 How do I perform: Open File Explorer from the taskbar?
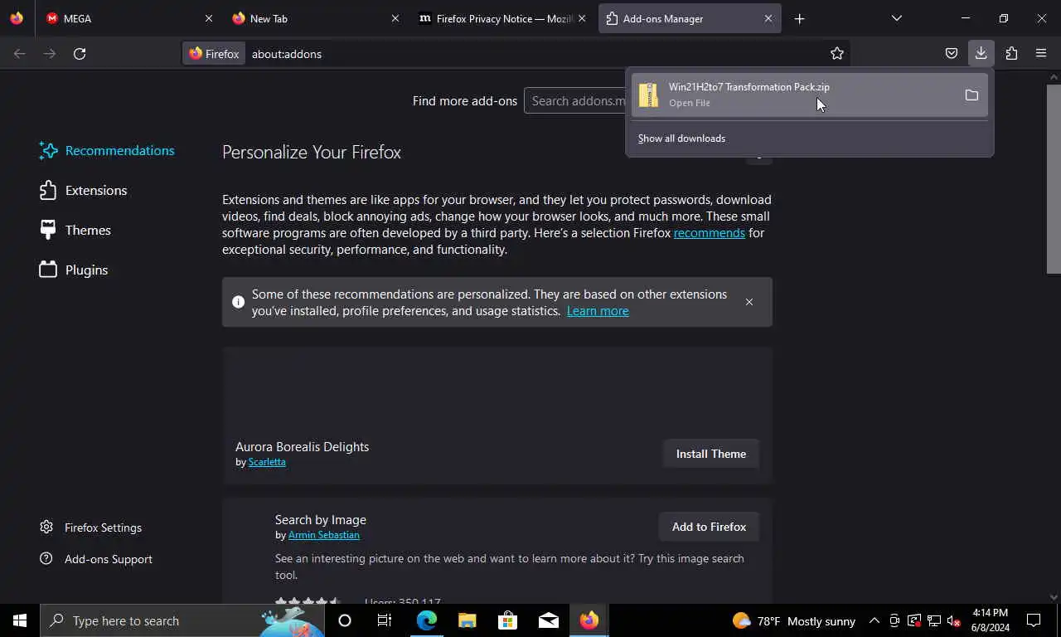pos(468,620)
